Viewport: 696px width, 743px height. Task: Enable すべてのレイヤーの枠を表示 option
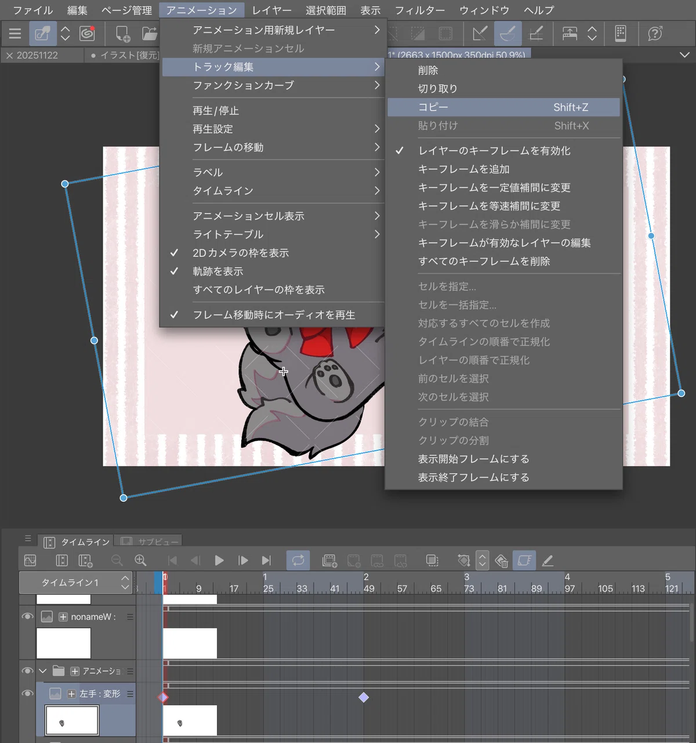click(273, 290)
